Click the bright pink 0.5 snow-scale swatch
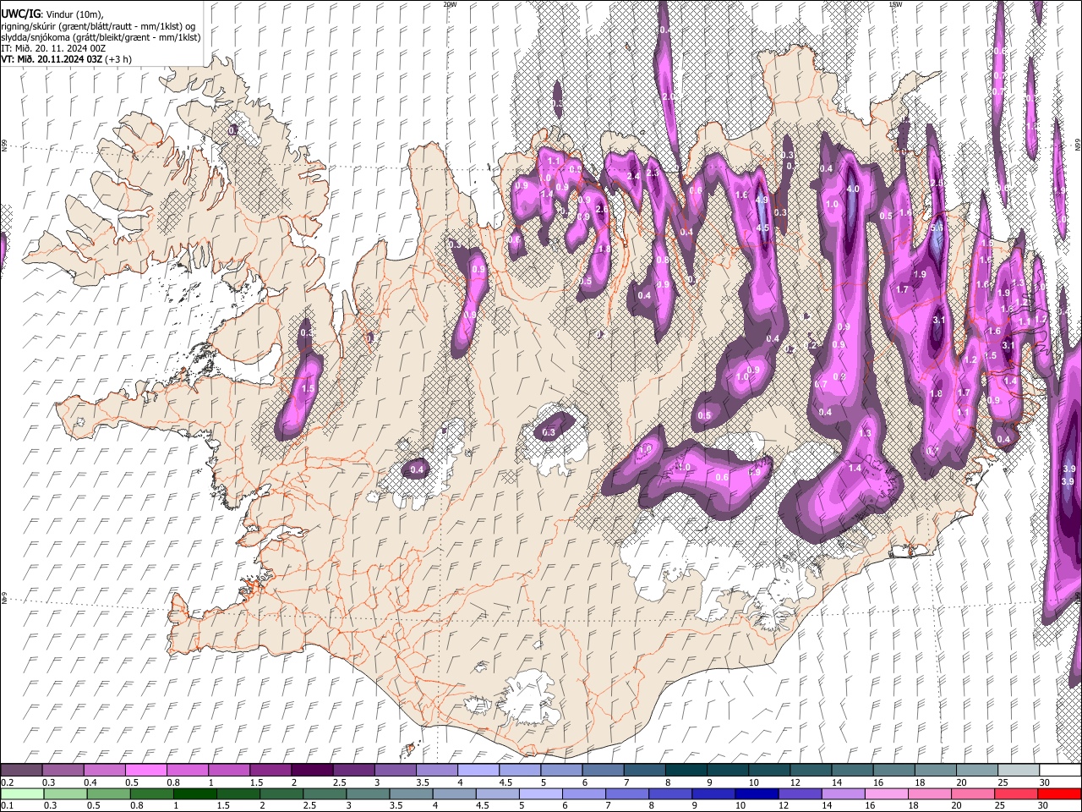The width and height of the screenshot is (1082, 812). [x=146, y=770]
